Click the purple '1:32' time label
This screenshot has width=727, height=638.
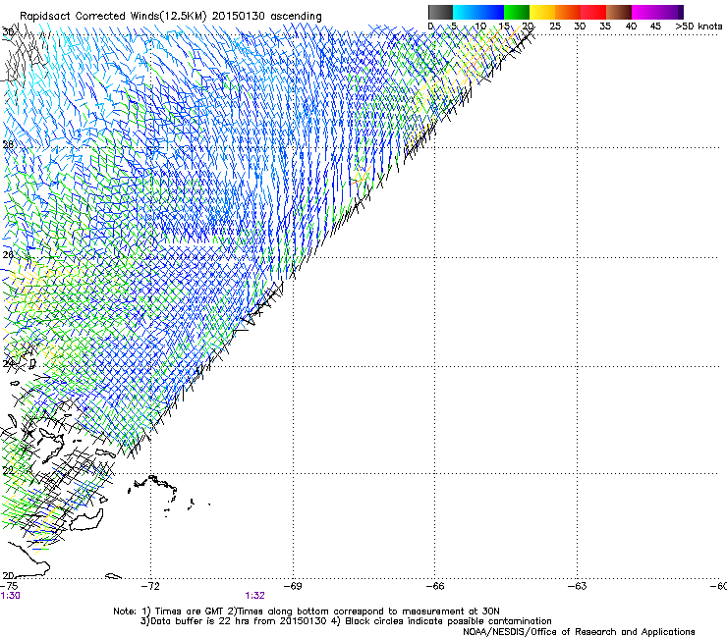point(255,596)
